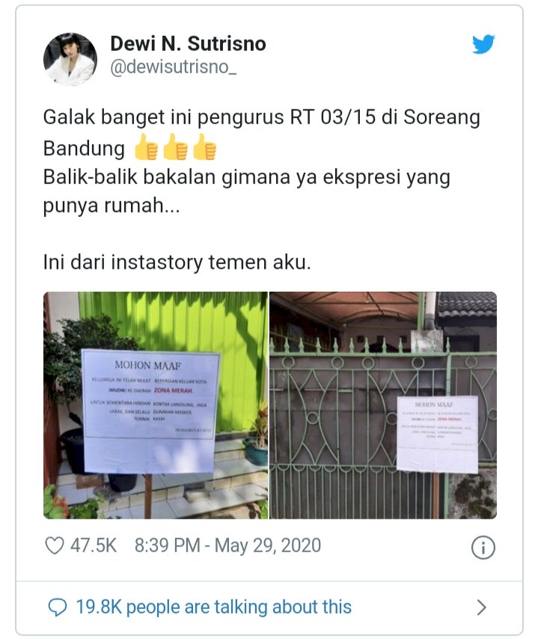The height and width of the screenshot is (639, 538).
Task: Click the display name Dewi N. Sutrisno
Action: [x=188, y=43]
